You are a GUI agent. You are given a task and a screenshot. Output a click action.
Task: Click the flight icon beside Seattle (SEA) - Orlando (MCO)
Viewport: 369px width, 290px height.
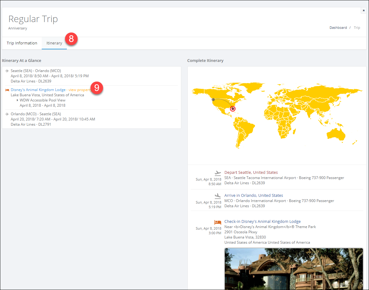tap(7, 71)
